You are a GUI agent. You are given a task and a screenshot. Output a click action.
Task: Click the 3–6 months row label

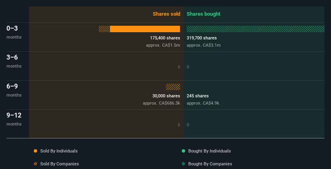(14, 61)
